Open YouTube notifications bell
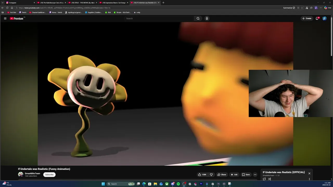 tap(317, 18)
